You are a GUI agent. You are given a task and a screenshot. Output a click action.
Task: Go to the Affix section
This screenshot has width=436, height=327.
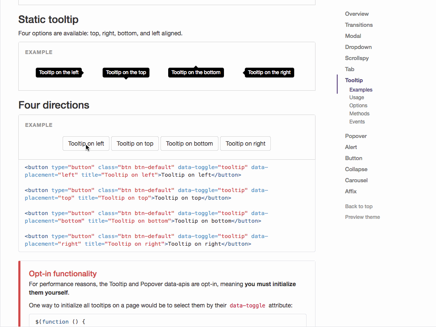coord(350,191)
